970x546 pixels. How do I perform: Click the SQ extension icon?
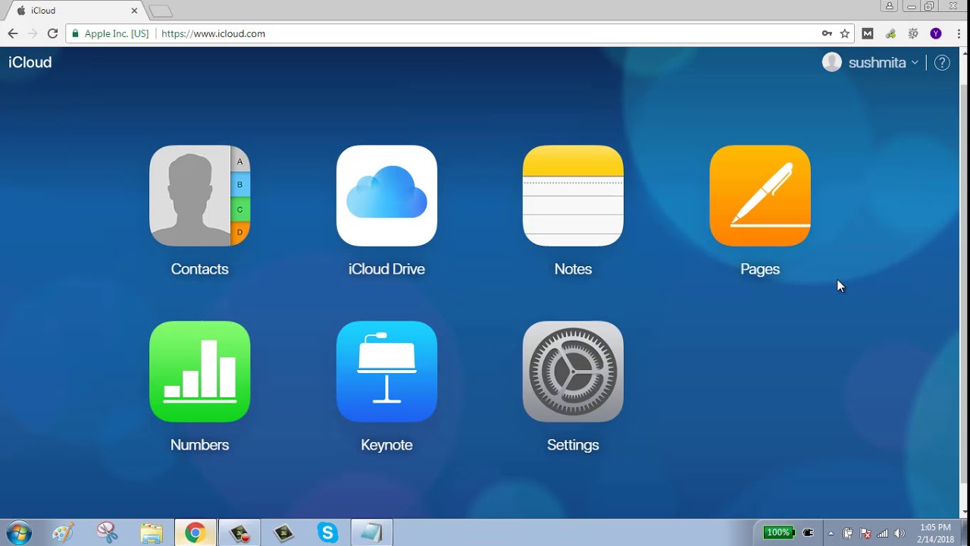[913, 33]
